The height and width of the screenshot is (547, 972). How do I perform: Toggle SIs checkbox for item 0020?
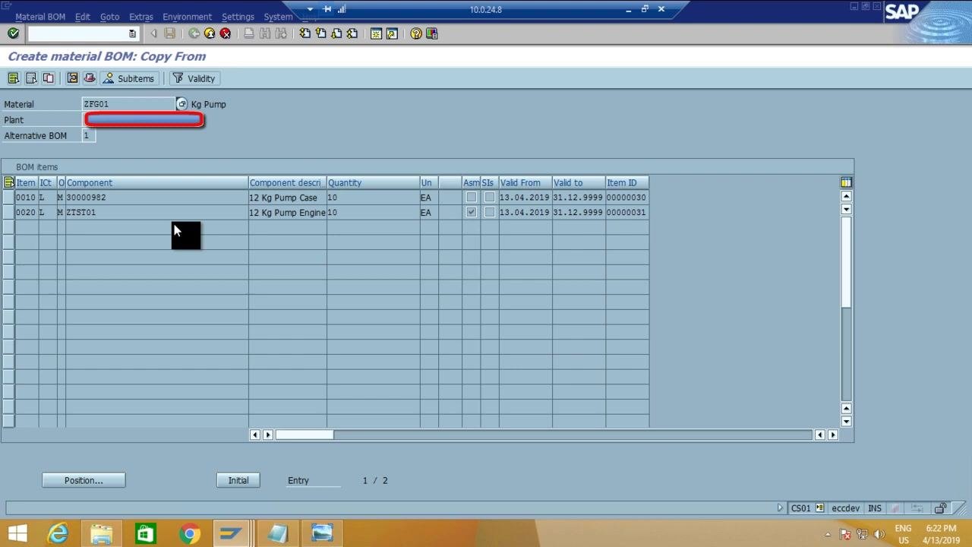[x=490, y=213]
